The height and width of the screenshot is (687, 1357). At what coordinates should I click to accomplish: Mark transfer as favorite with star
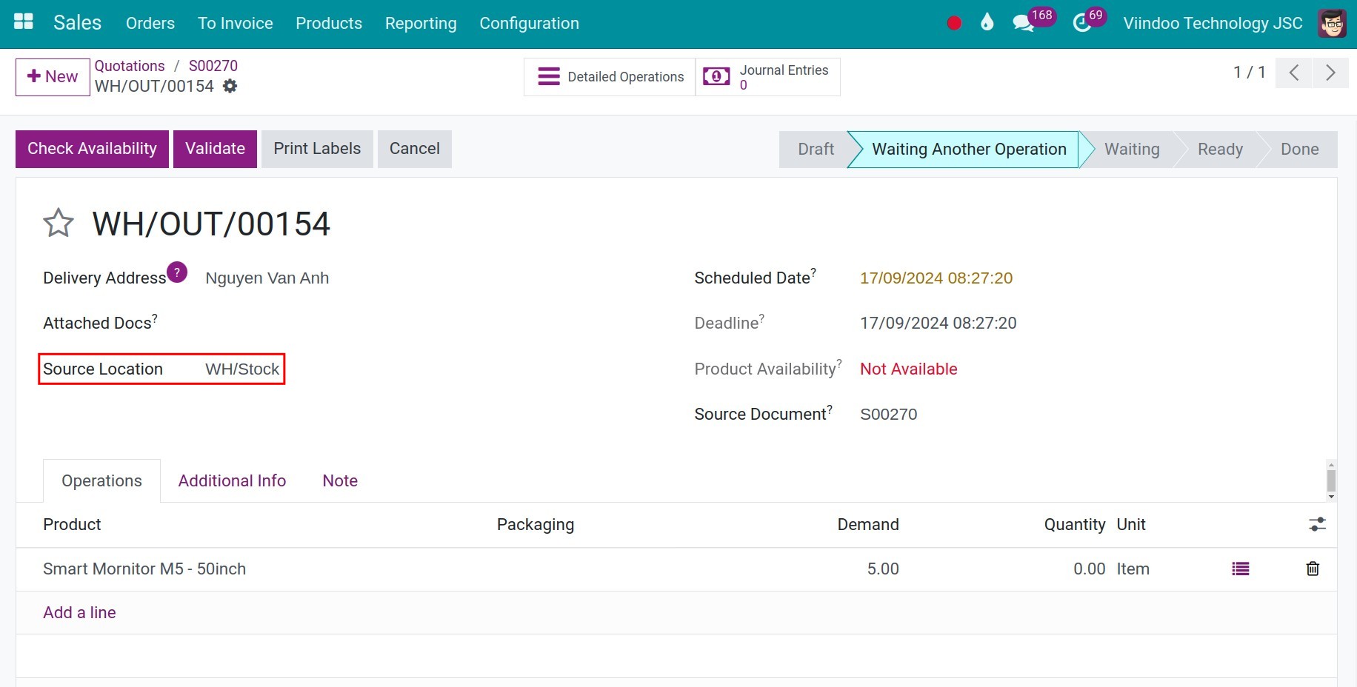coord(59,223)
